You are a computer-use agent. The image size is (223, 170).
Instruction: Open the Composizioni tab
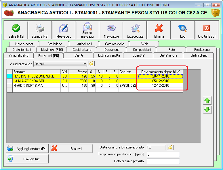coord(142,49)
